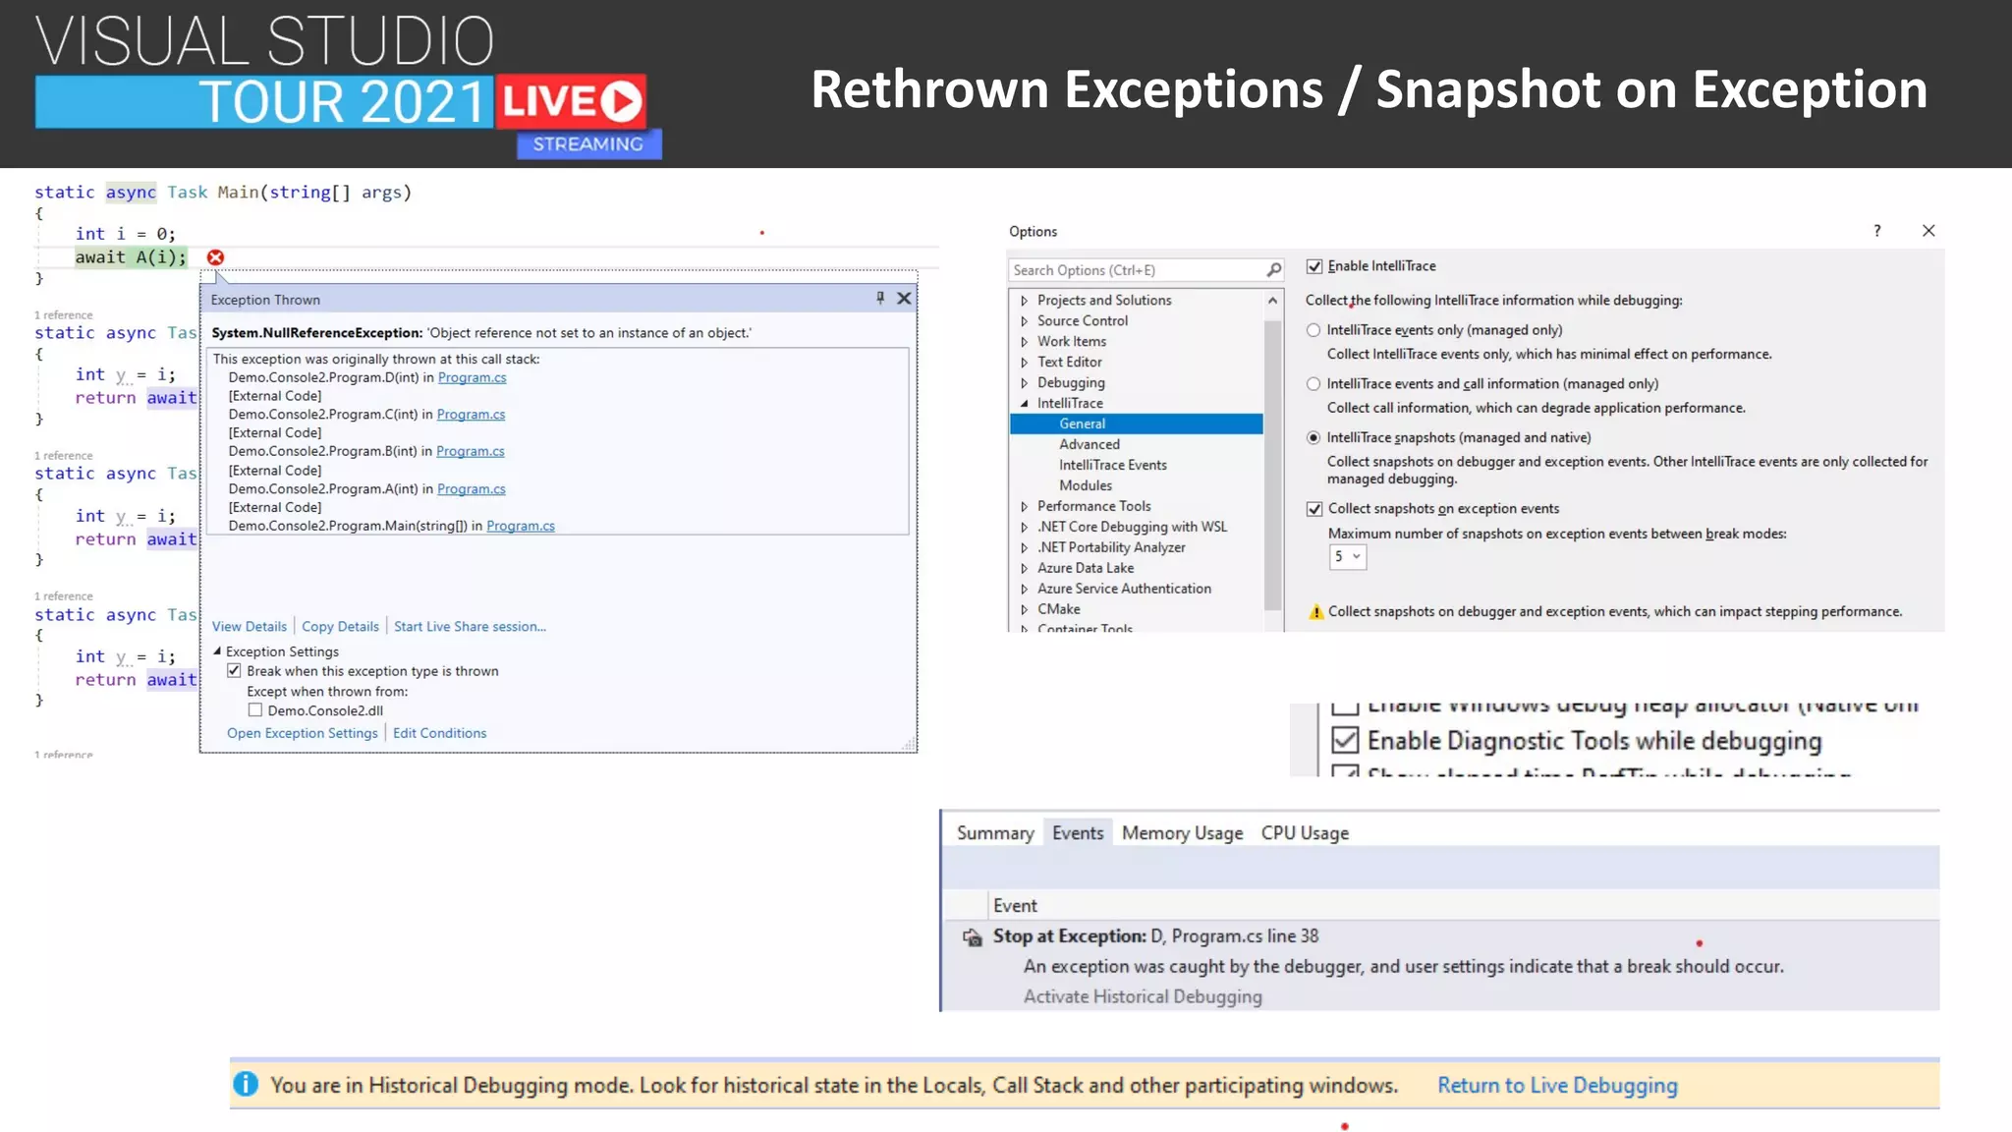The width and height of the screenshot is (2012, 1132).
Task: Select IntelliTrace snapshots (managed and native) option
Action: pos(1313,438)
